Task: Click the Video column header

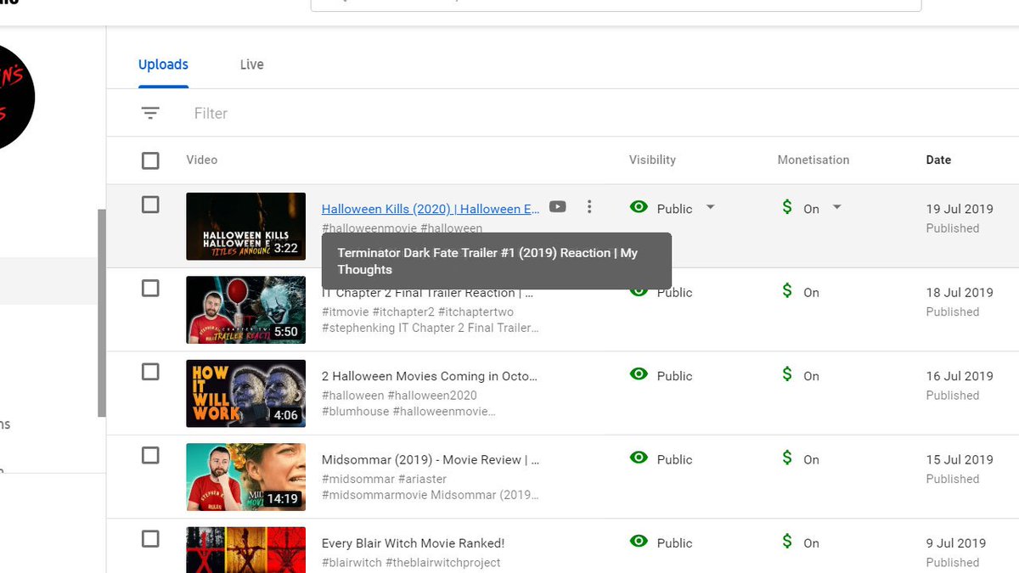Action: (202, 160)
